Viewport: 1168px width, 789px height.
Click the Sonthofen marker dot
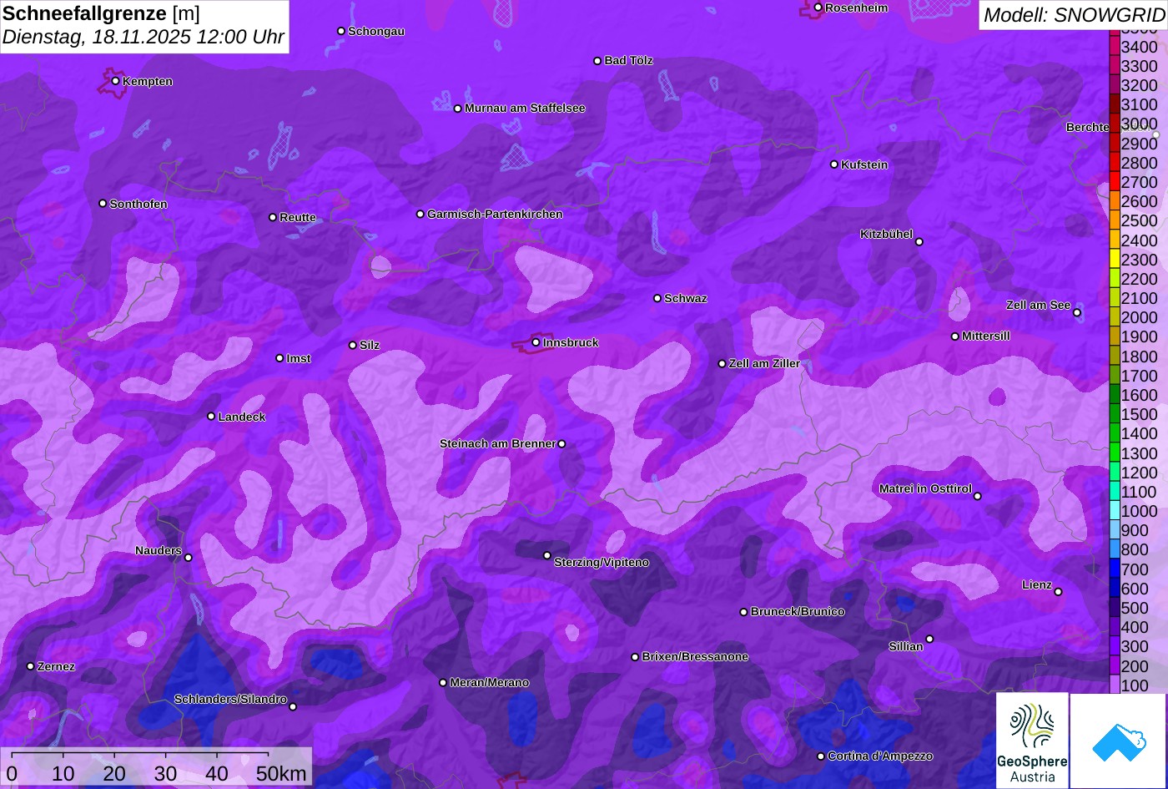[103, 204]
